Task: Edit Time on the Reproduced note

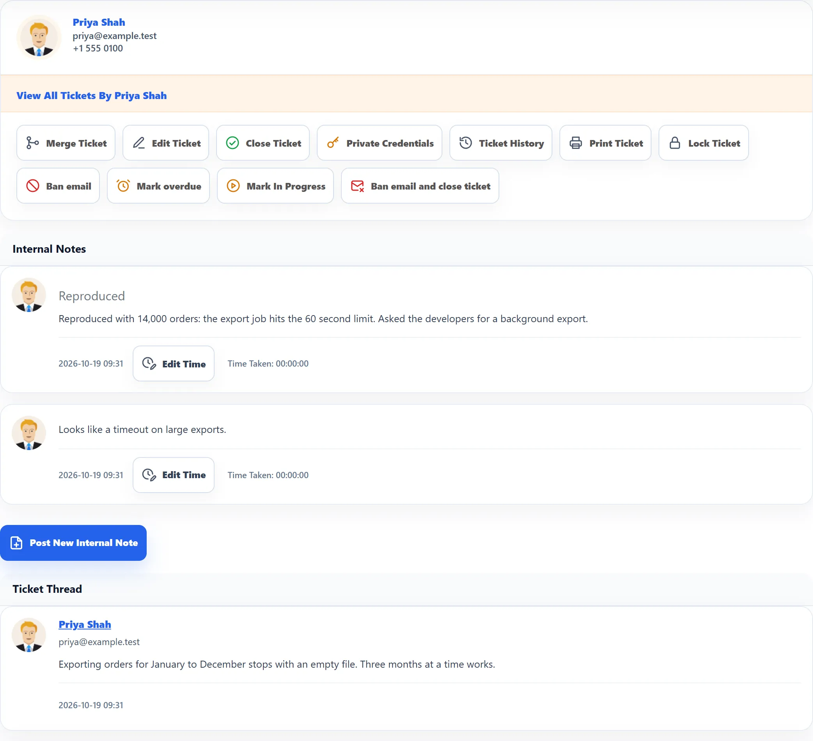Action: click(x=174, y=363)
